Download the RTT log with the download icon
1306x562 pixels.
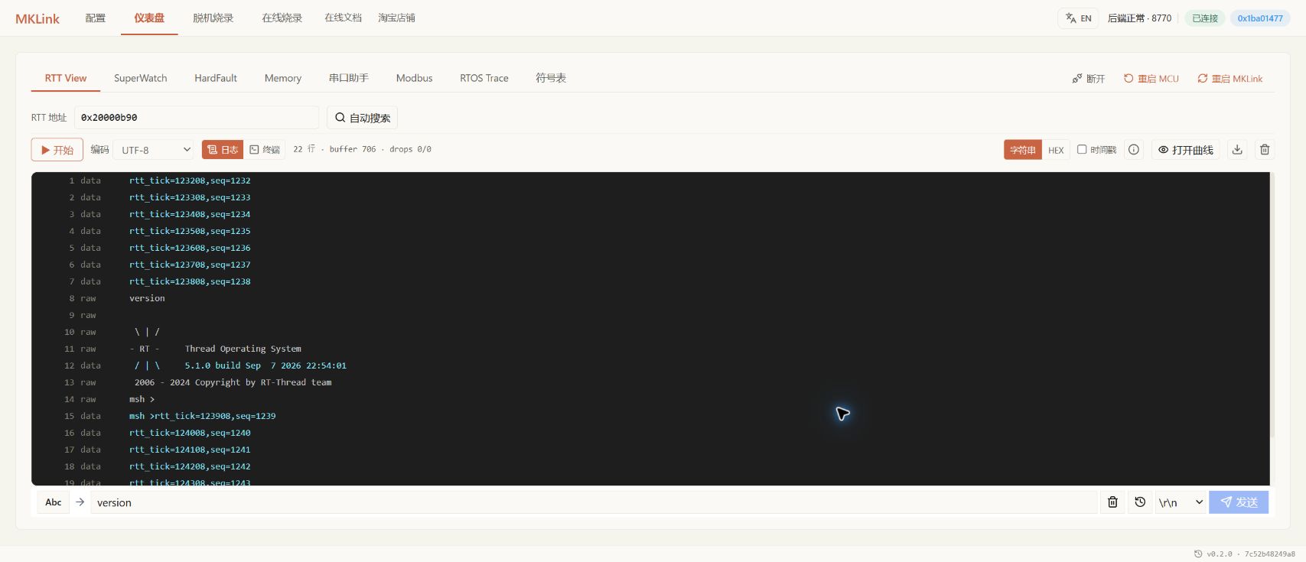tap(1237, 150)
